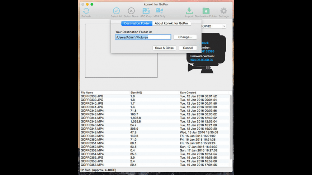Click date Wed, 13 Jan 2016 19:35:08
This screenshot has width=312, height=175.
click(x=199, y=132)
